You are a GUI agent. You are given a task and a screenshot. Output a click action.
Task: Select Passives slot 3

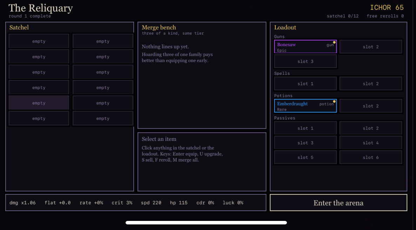click(x=306, y=143)
